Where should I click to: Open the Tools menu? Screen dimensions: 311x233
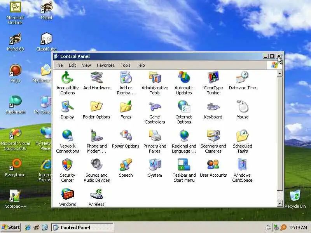125,65
